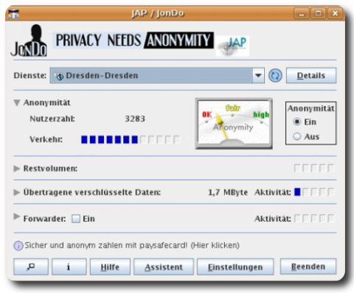Click the 'Dienste:' label

(x=30, y=75)
